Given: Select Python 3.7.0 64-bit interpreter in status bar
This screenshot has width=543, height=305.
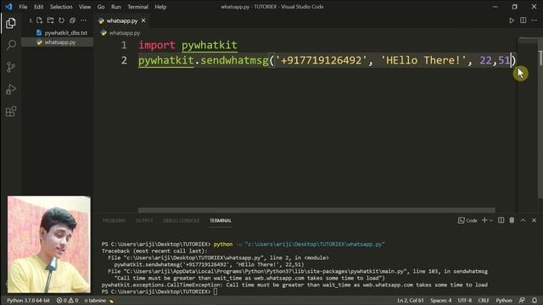Looking at the screenshot, I should click(28, 300).
